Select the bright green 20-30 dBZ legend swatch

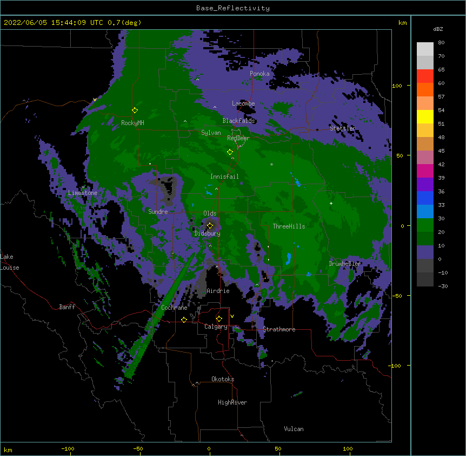425,225
